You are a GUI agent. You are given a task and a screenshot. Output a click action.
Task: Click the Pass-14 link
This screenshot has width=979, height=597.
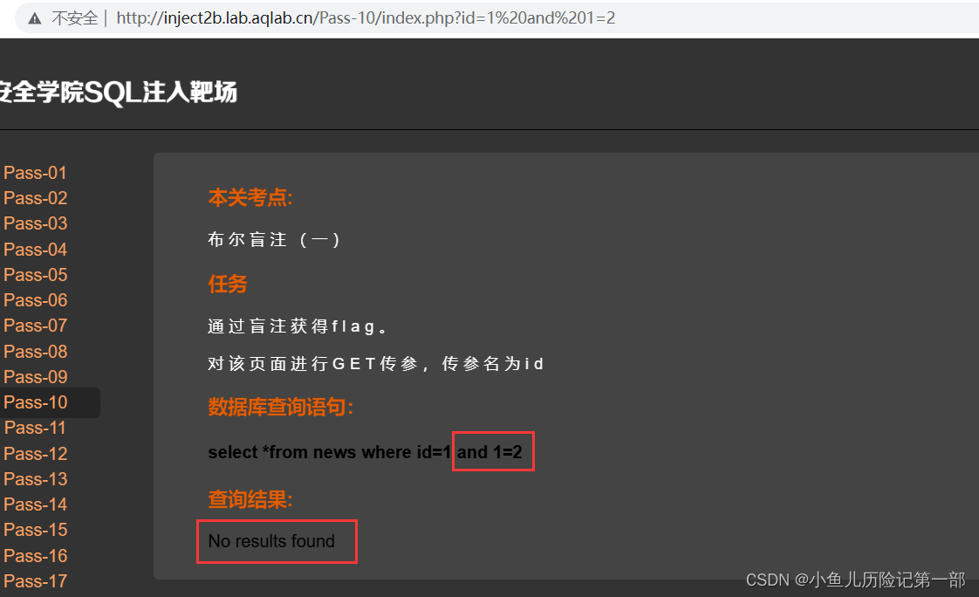pyautogui.click(x=35, y=504)
